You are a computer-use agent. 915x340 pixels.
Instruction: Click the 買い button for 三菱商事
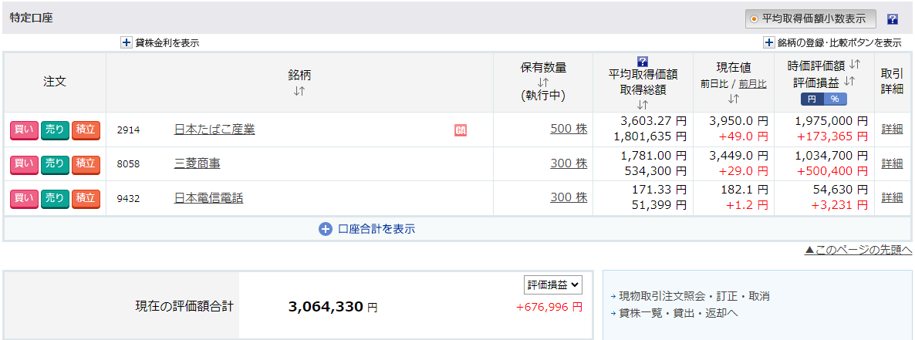coord(24,164)
